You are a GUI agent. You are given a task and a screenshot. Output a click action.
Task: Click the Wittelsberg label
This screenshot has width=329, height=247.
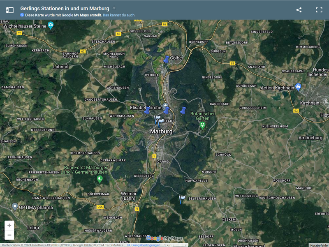[246, 196]
